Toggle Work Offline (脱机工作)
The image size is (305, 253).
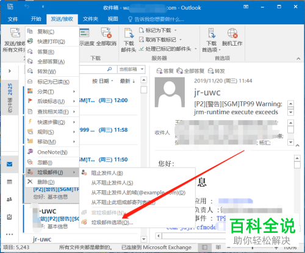pyautogui.click(x=232, y=37)
